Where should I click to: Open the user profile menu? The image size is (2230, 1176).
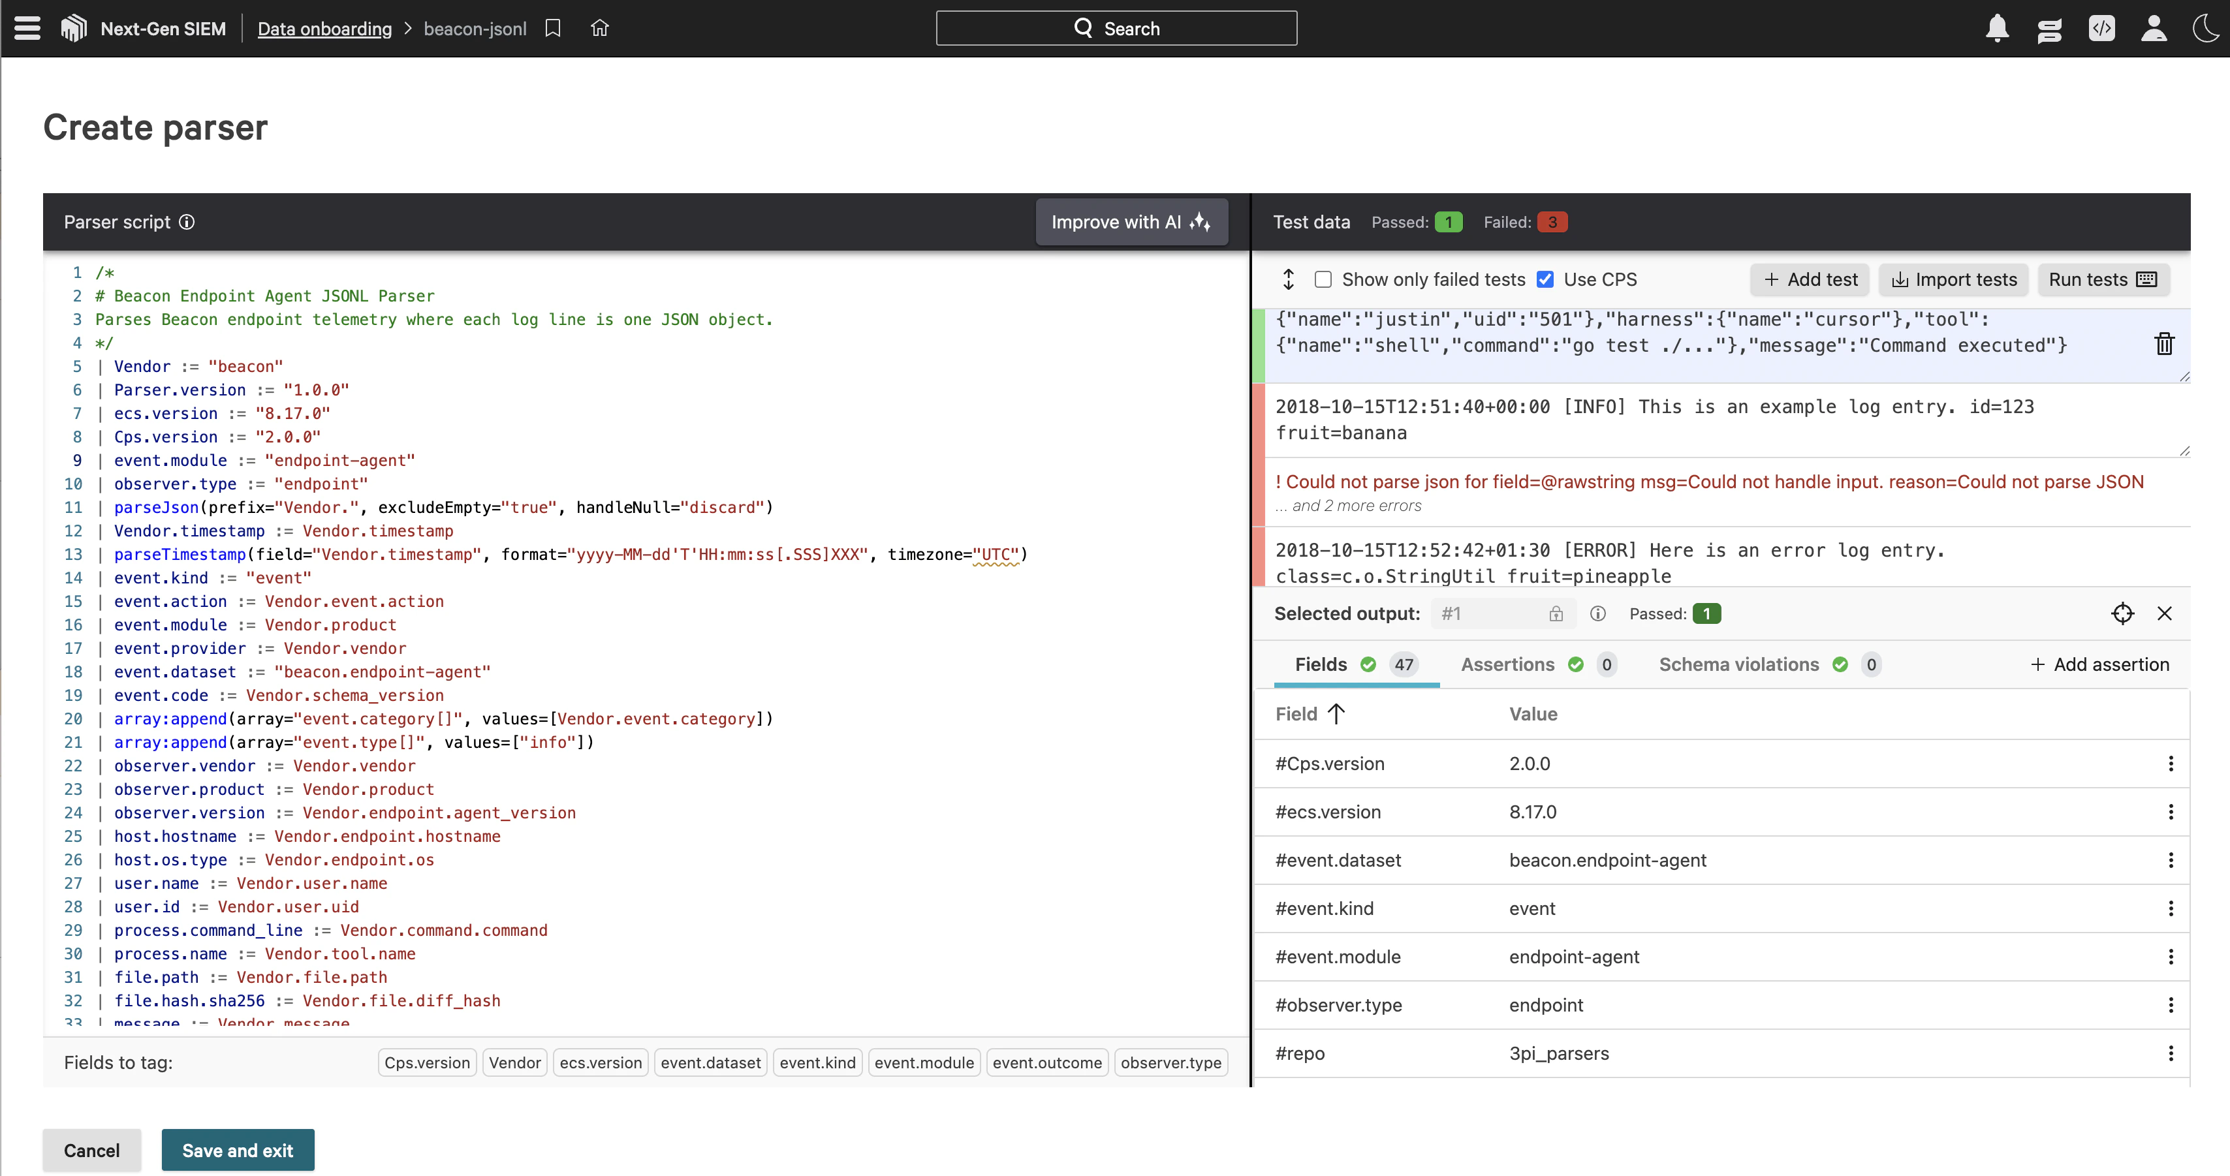[2154, 29]
